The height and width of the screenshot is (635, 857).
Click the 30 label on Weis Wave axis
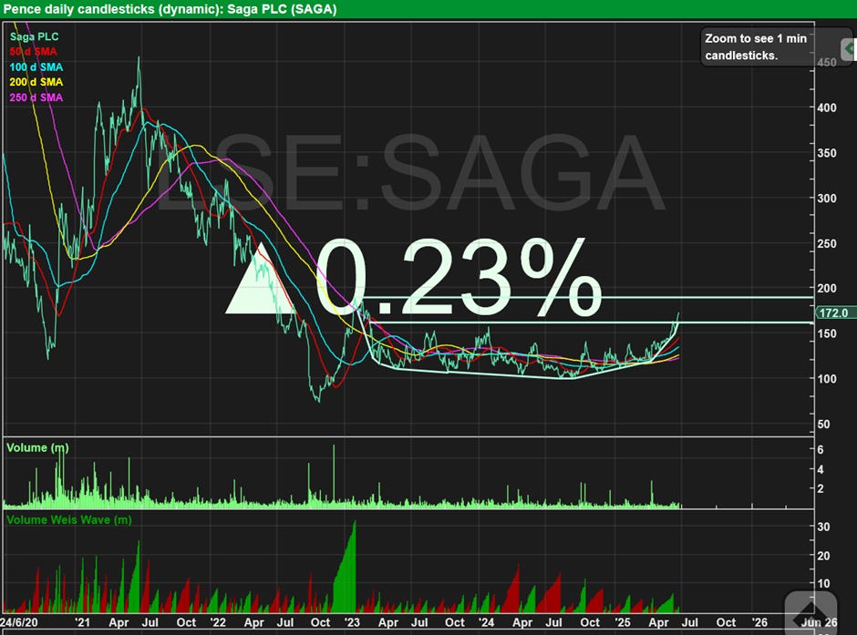click(x=823, y=527)
